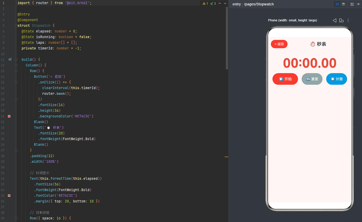Click the .width('100%') call

point(44,162)
